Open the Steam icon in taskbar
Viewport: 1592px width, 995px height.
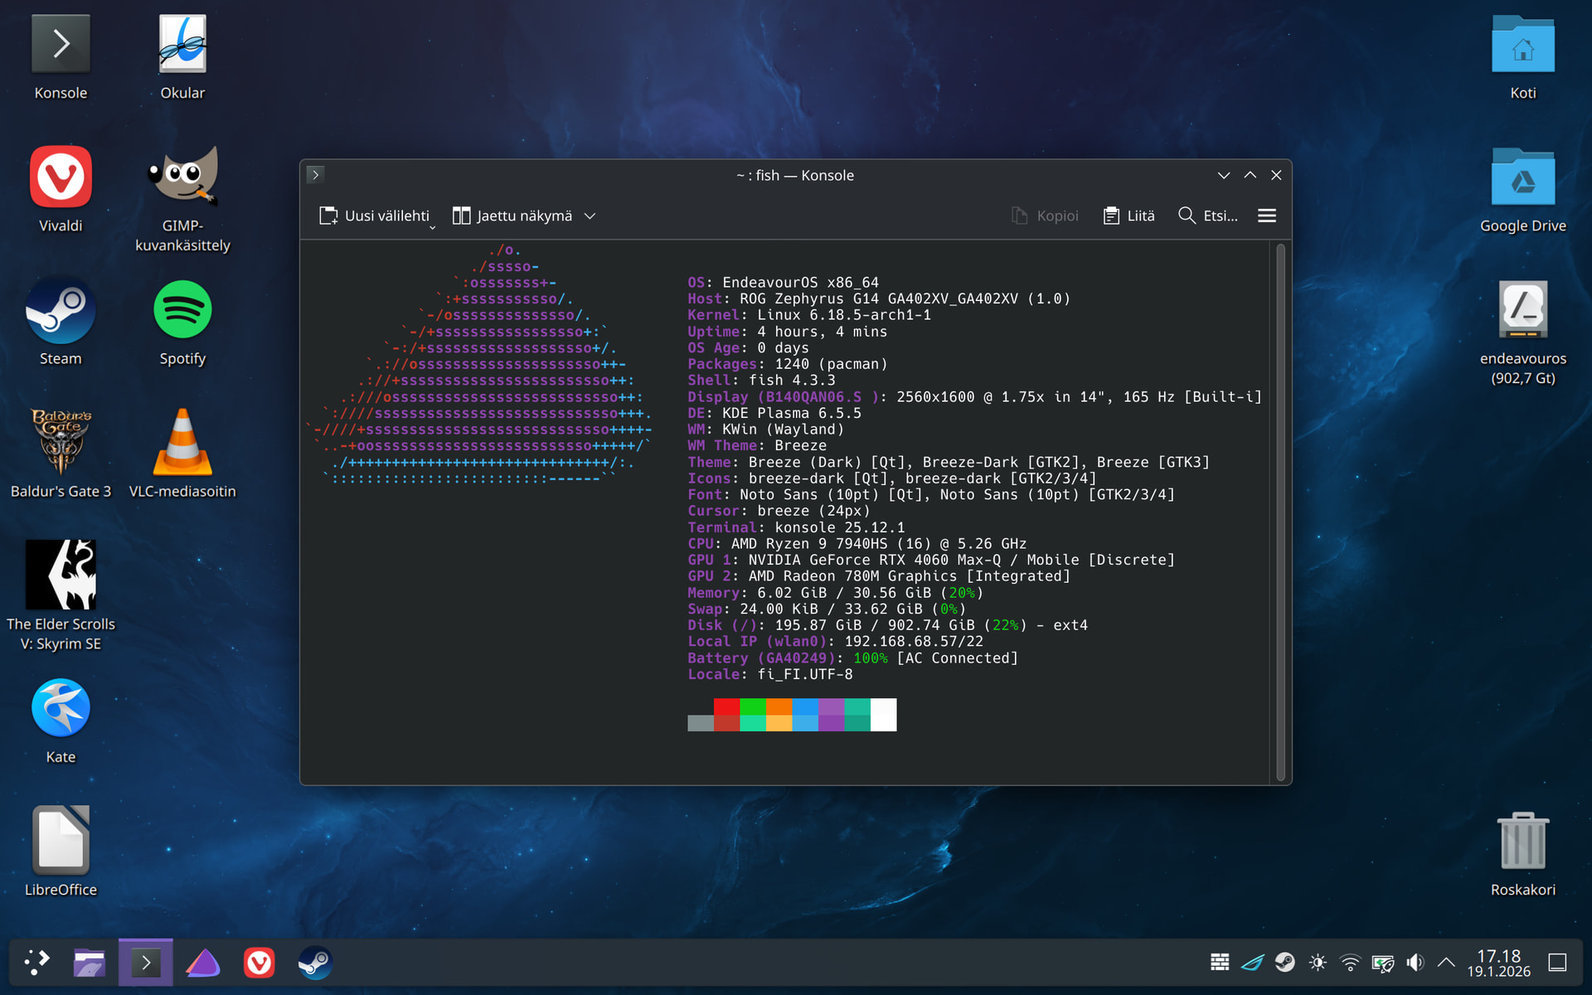click(x=315, y=963)
